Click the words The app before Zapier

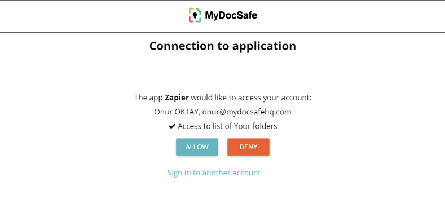click(149, 98)
